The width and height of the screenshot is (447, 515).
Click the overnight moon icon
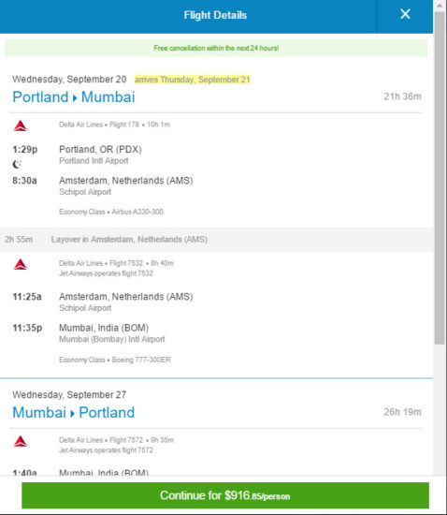[x=17, y=164]
